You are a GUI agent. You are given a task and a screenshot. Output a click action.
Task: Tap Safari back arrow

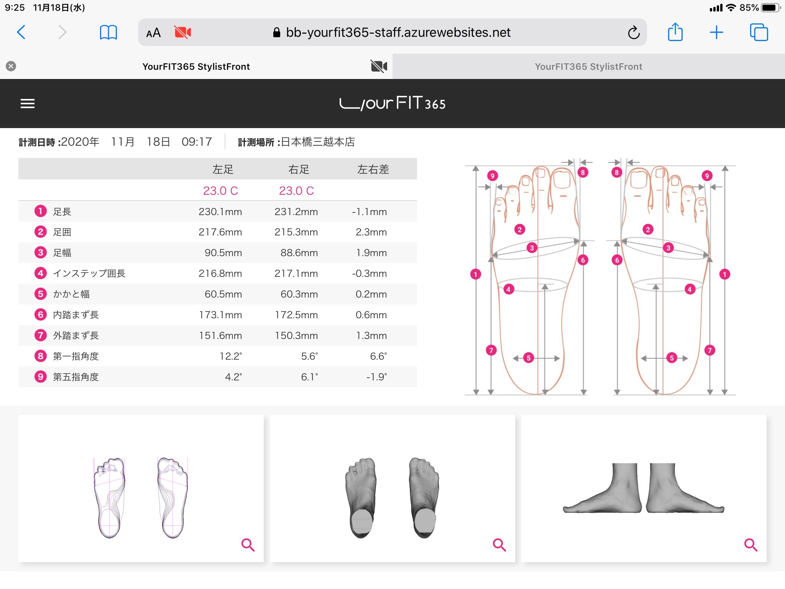(21, 32)
